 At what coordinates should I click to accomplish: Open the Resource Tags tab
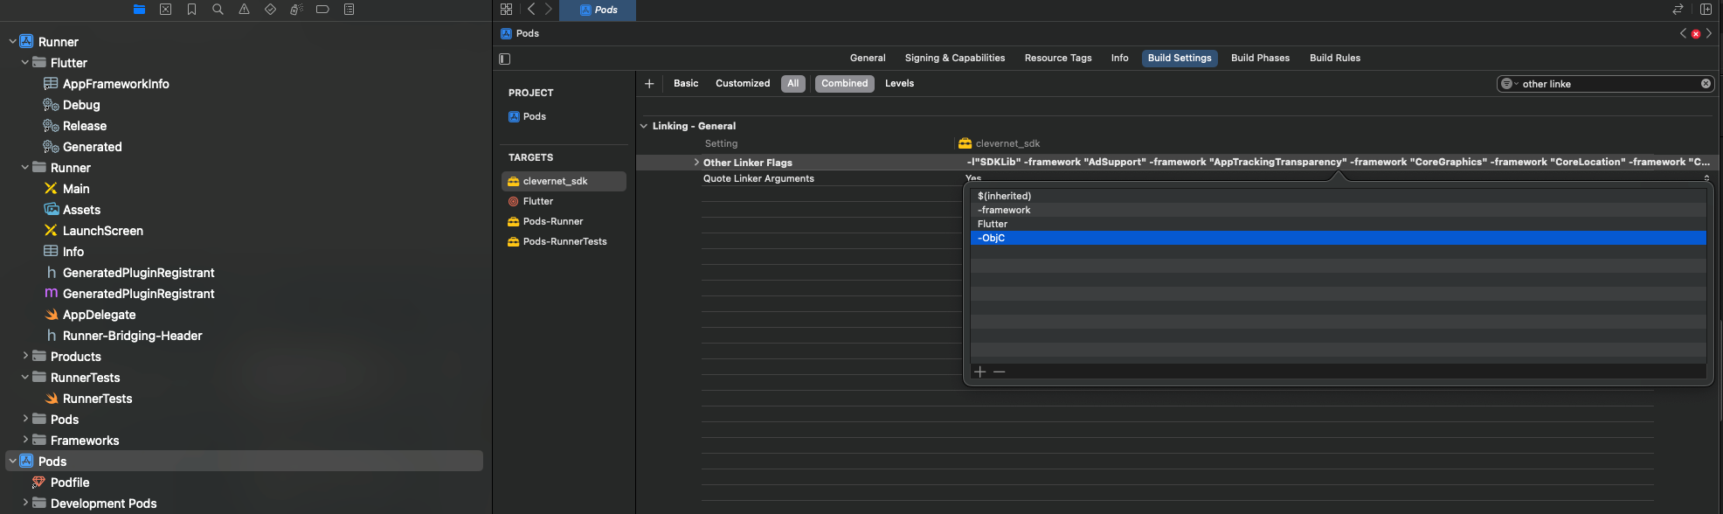(x=1058, y=59)
